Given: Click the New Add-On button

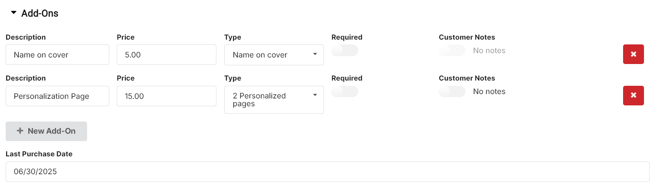Looking at the screenshot, I should point(46,131).
